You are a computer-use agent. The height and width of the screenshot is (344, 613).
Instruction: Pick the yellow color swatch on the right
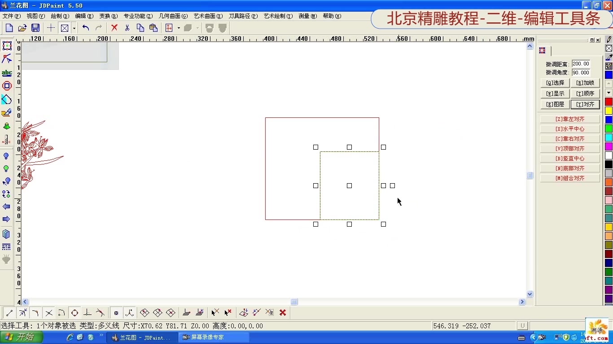(x=608, y=110)
